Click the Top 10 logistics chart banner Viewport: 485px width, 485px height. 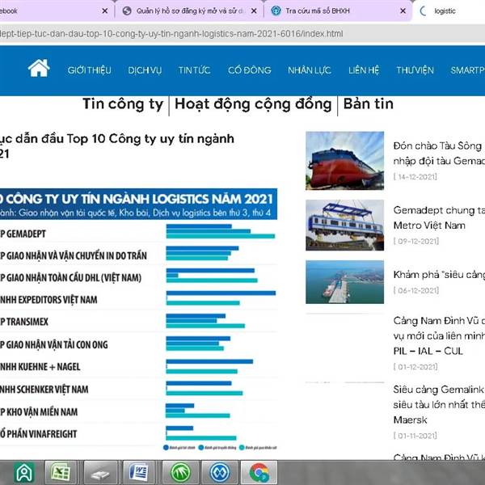pos(138,205)
